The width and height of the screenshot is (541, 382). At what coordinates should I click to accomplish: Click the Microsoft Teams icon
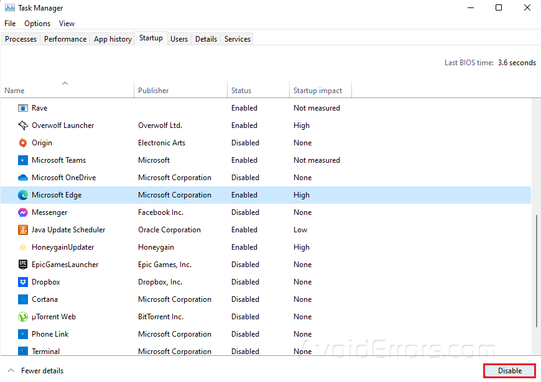coord(23,160)
